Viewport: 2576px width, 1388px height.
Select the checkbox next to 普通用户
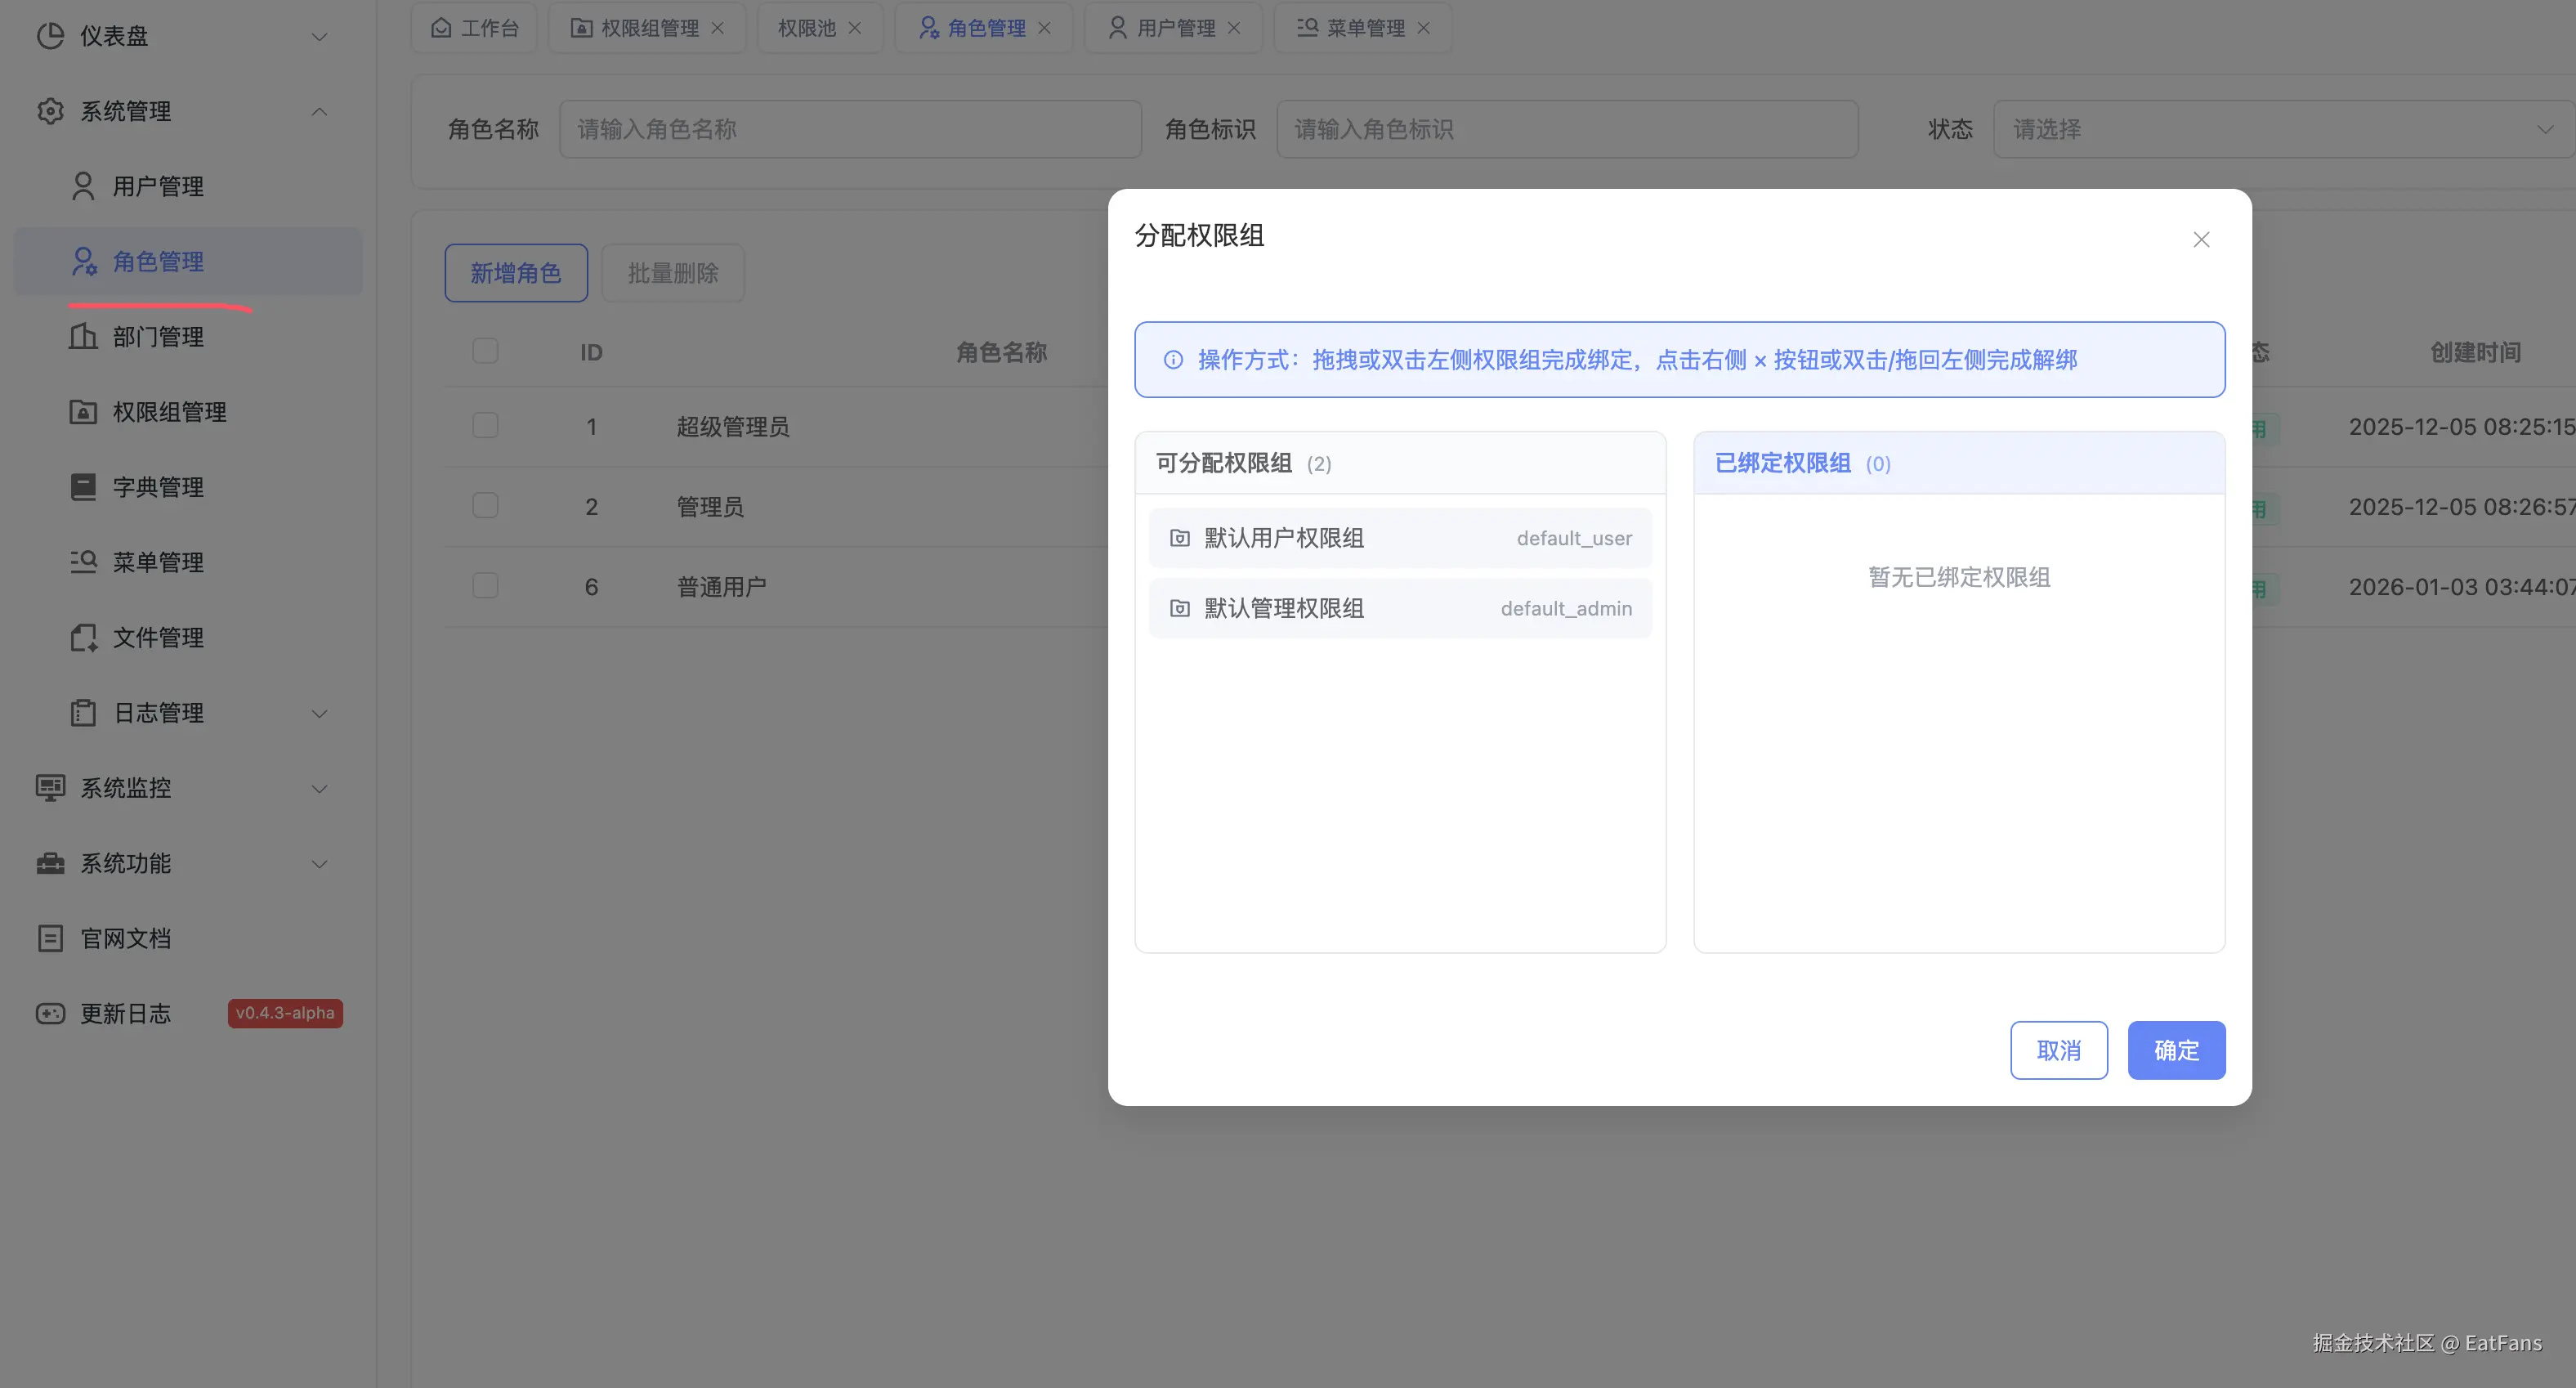point(485,585)
